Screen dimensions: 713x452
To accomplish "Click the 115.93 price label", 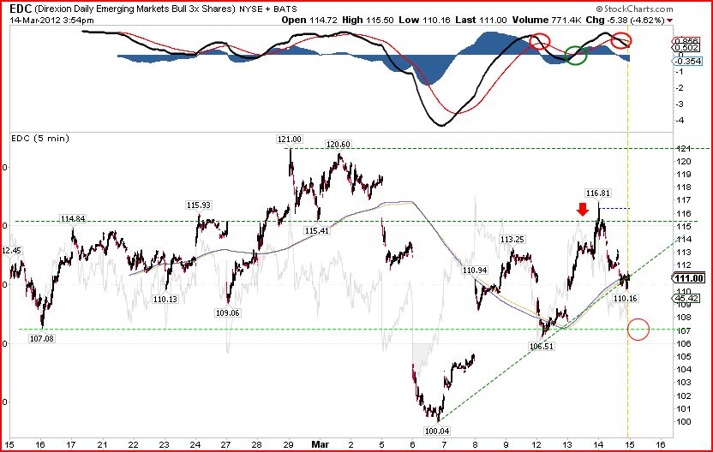I will (199, 205).
